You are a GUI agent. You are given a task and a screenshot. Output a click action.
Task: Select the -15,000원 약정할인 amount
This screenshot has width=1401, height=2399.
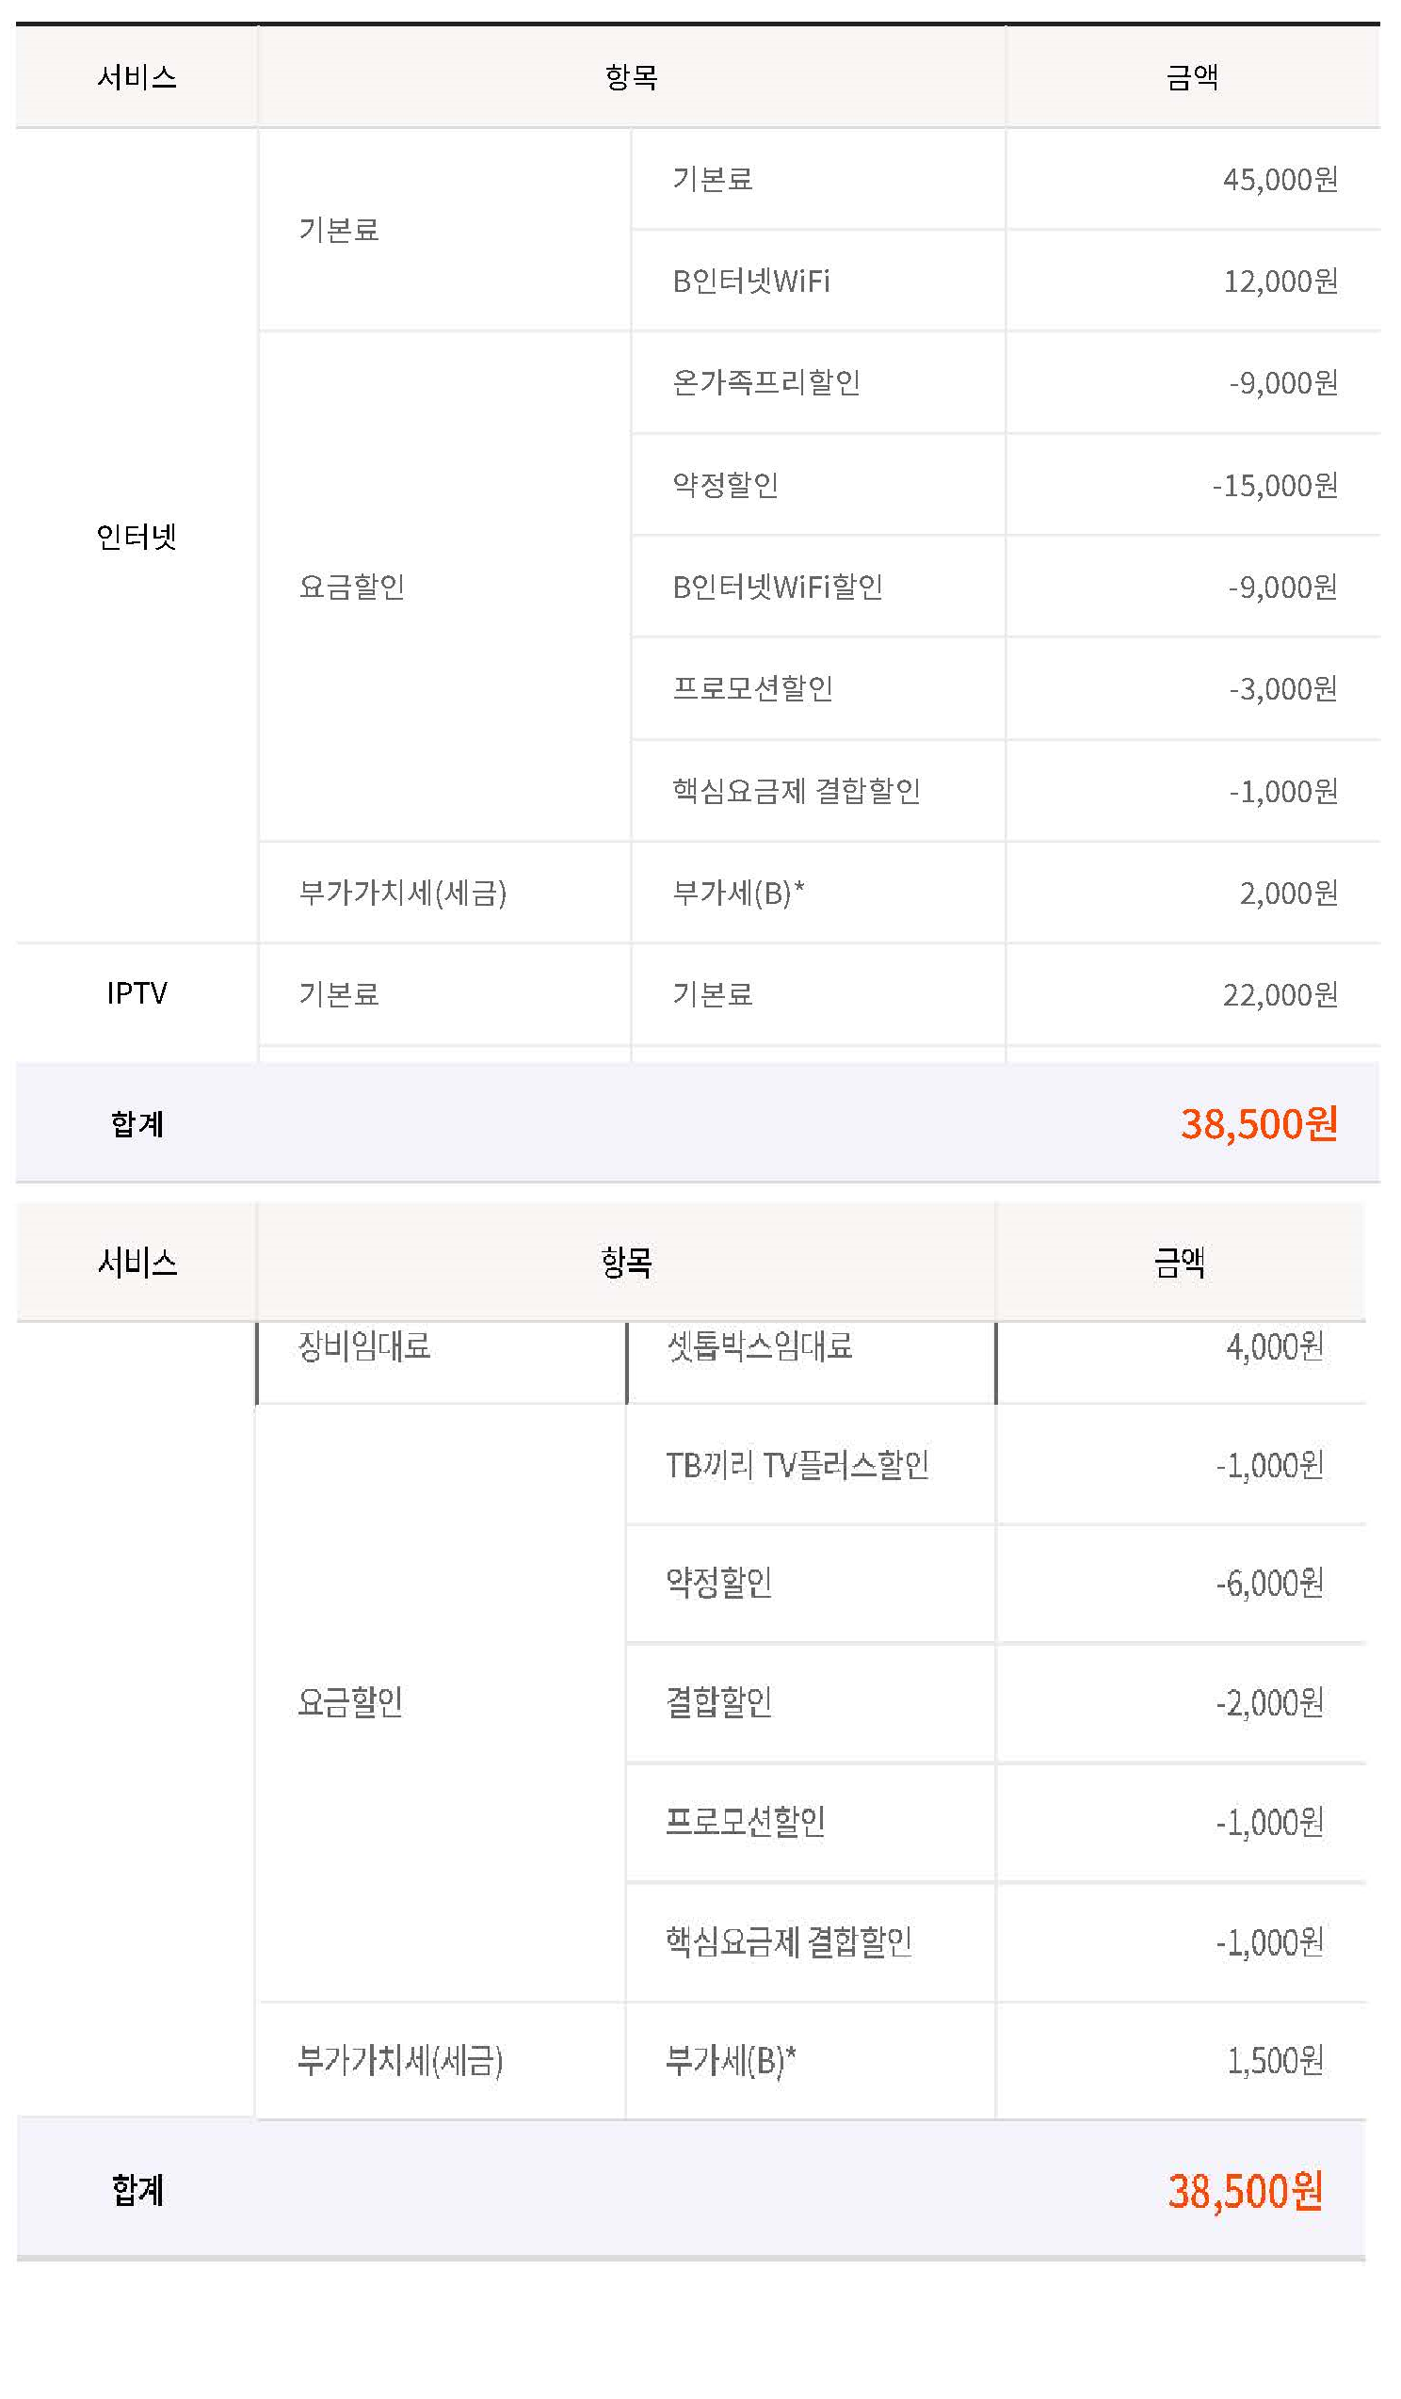coord(1275,486)
